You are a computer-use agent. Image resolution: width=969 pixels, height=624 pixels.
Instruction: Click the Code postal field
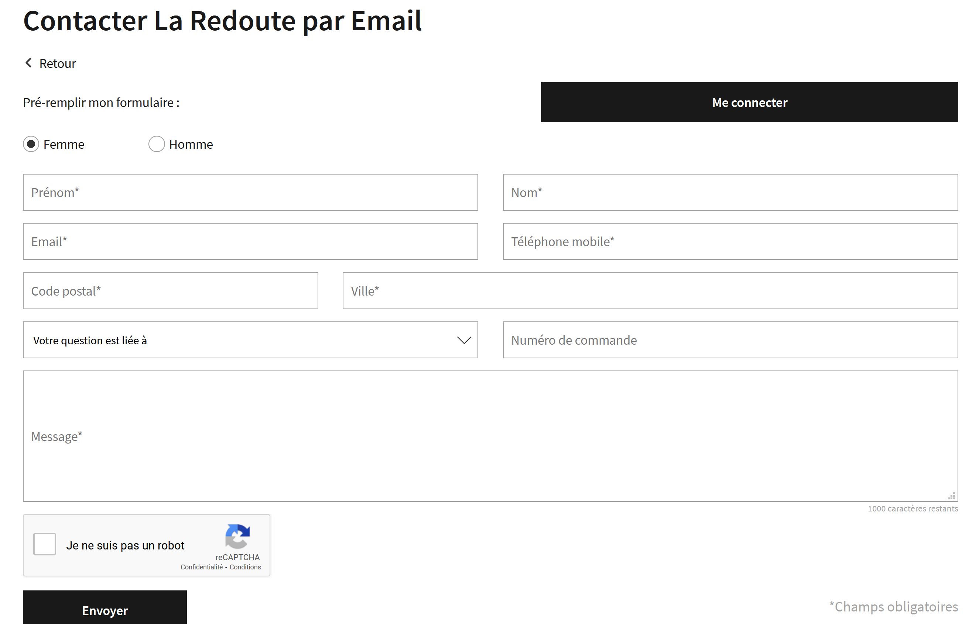pos(170,291)
